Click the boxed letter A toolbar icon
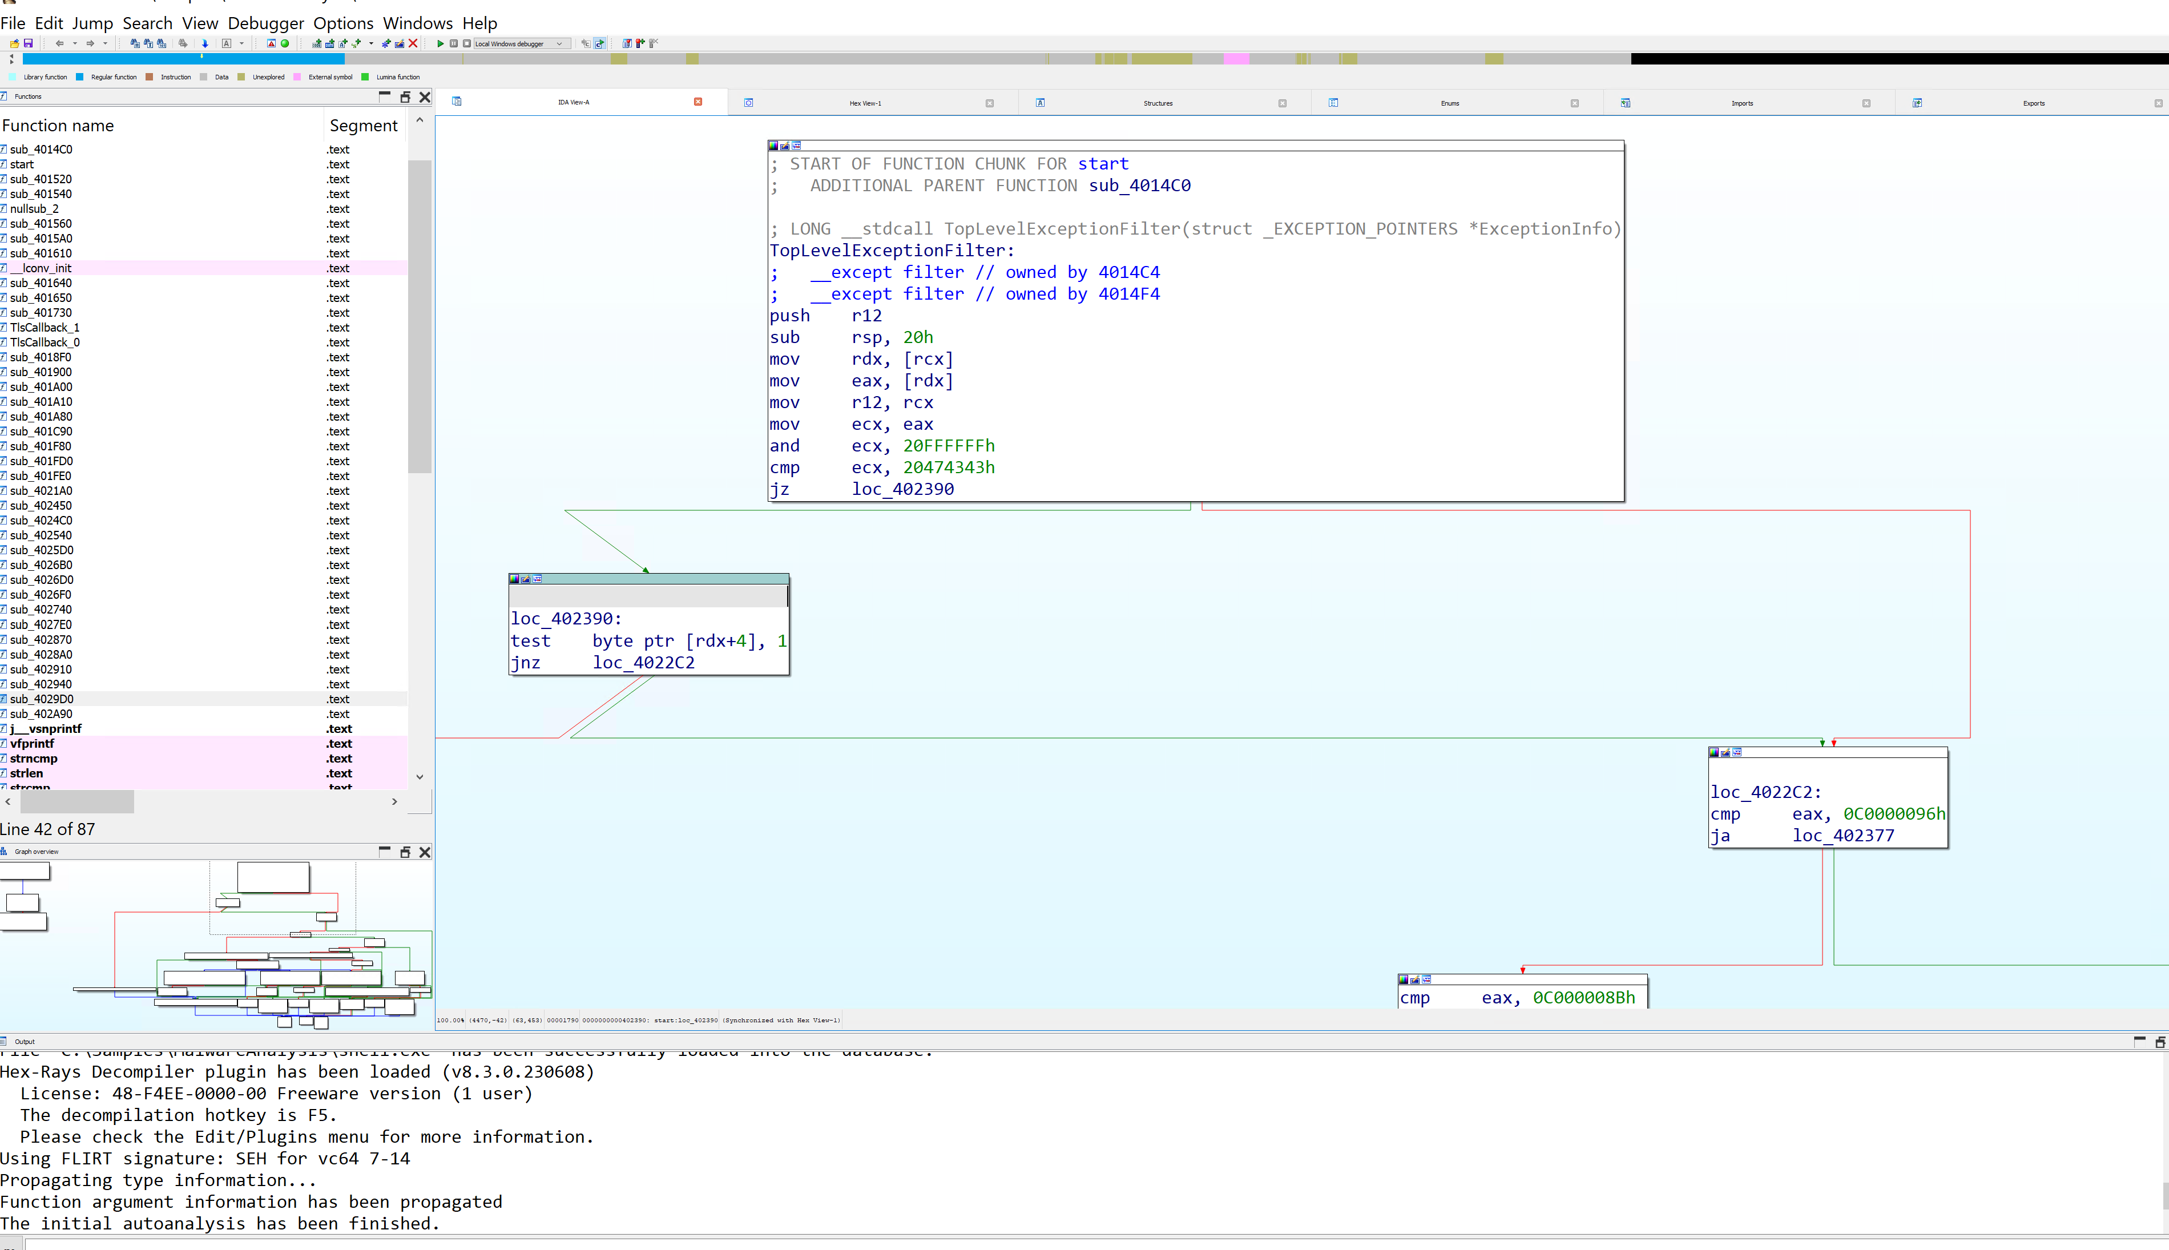The width and height of the screenshot is (2169, 1250). tap(227, 44)
